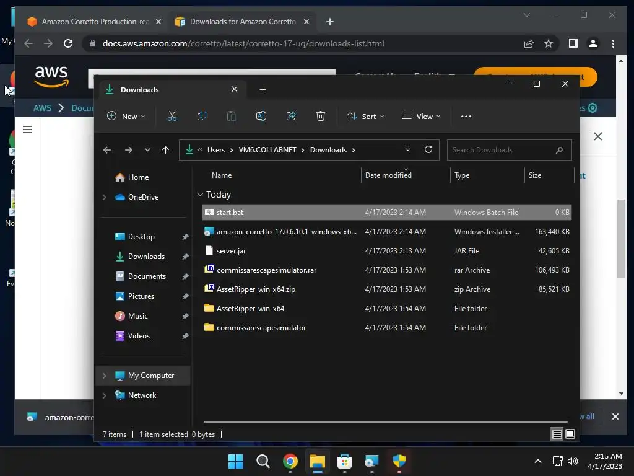Open recent locations chevron next to forward arrow
This screenshot has height=476, width=634.
pos(147,150)
